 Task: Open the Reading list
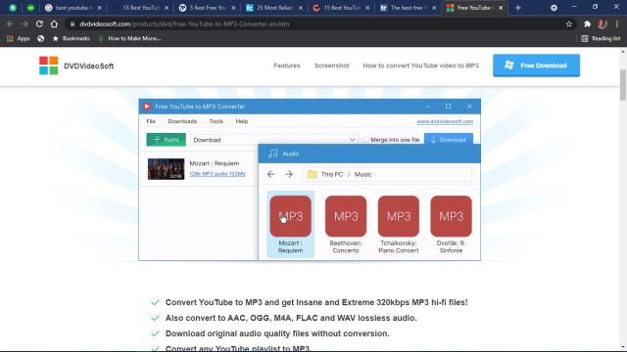click(601, 39)
